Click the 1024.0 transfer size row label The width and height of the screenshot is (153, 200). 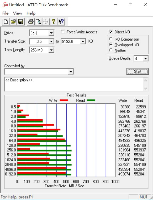[x=10, y=160]
